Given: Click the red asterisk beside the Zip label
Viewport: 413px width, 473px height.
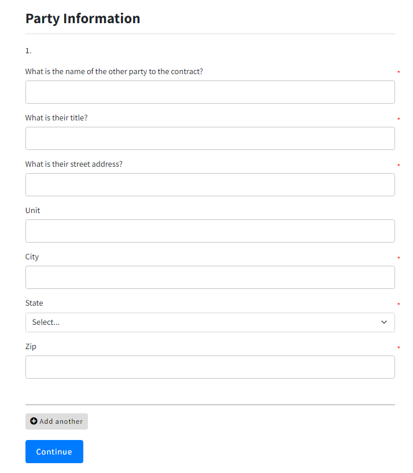Looking at the screenshot, I should pos(399,348).
